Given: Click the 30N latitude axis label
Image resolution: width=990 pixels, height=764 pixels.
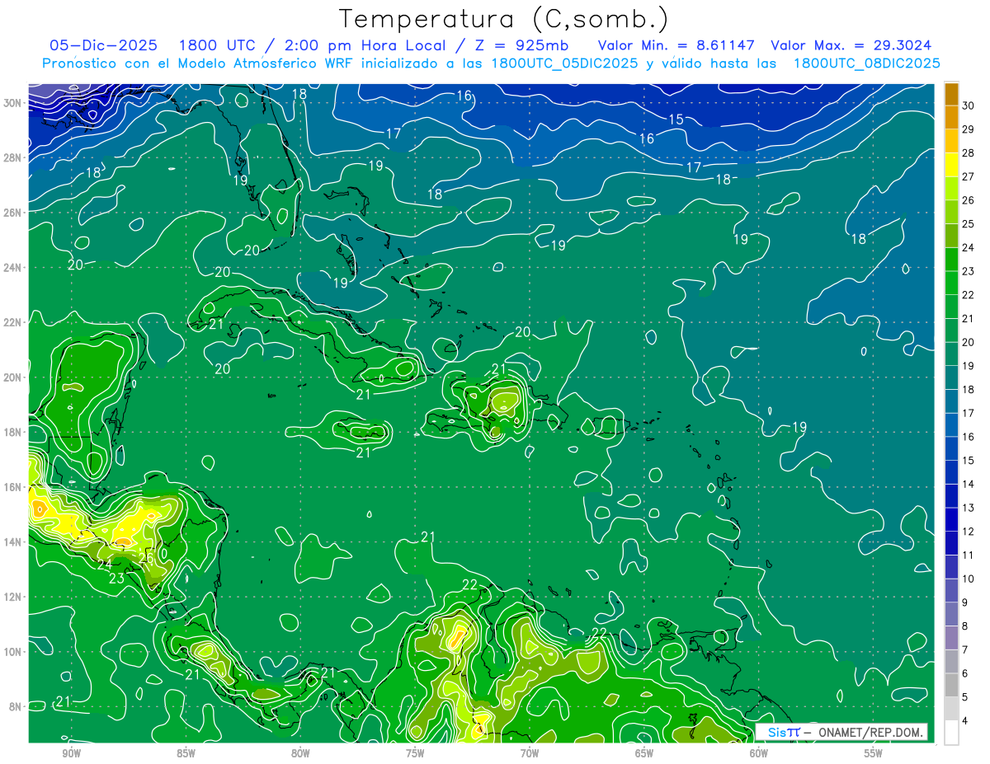Looking at the screenshot, I should (12, 103).
